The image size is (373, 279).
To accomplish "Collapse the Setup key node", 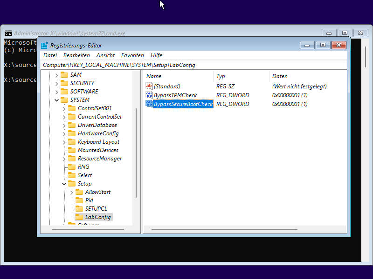I will click(x=64, y=184).
